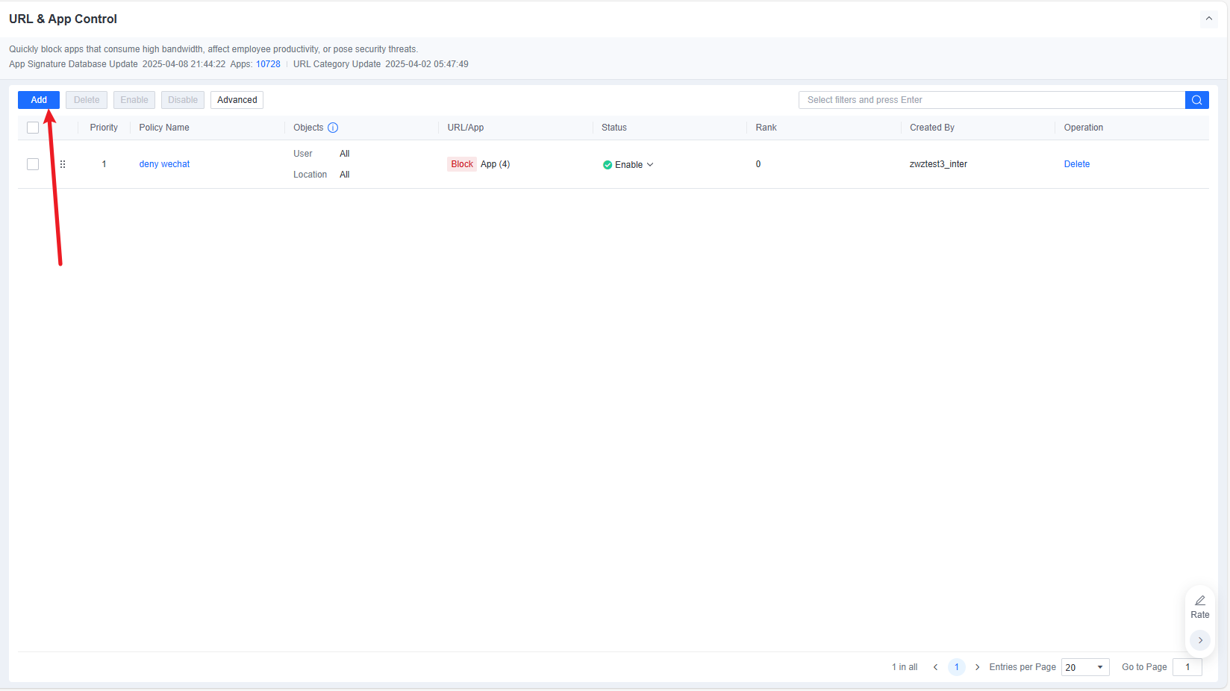Click the Disable toolbar button

point(183,100)
